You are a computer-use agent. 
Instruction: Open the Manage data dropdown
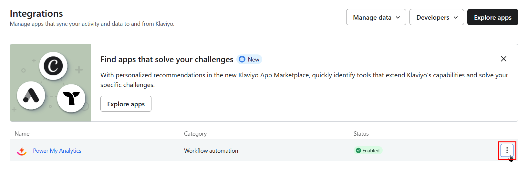[376, 17]
